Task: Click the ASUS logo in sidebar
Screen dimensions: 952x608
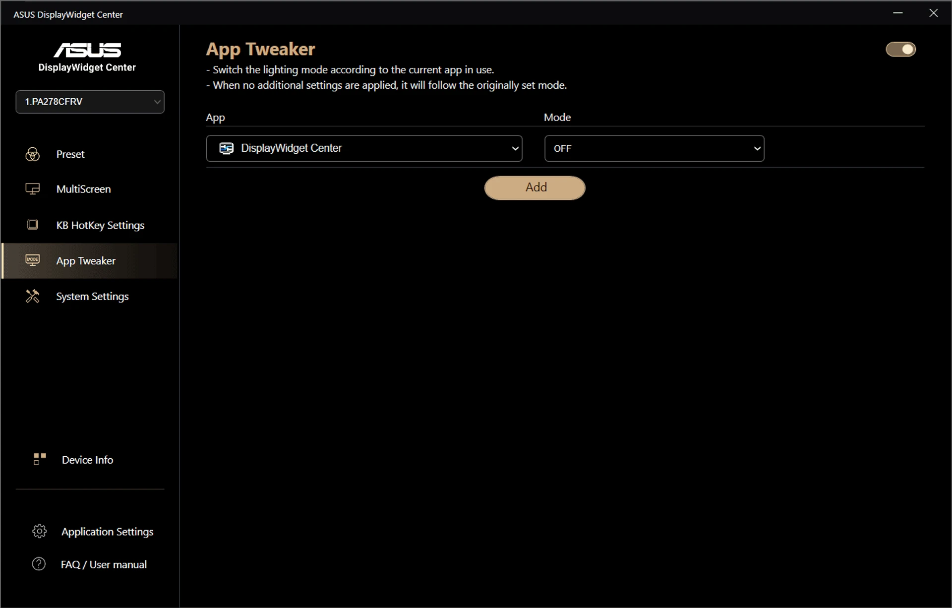Action: pyautogui.click(x=87, y=50)
